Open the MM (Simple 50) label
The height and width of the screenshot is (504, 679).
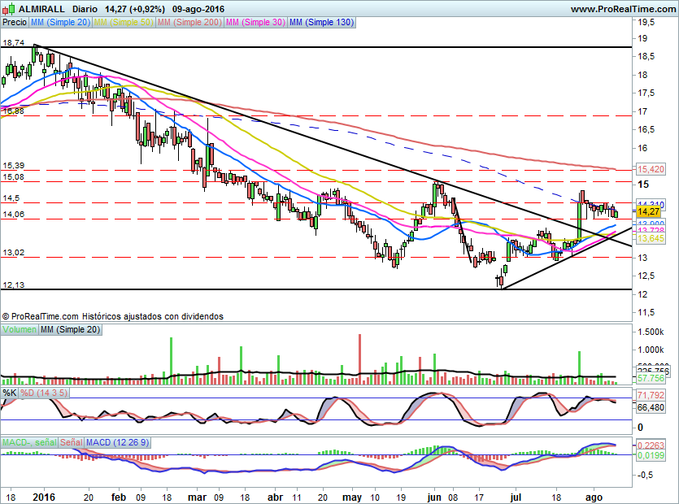pos(124,22)
